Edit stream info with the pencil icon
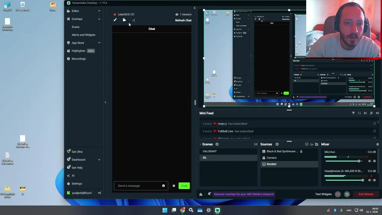The width and height of the screenshot is (382, 215). pyautogui.click(x=115, y=20)
